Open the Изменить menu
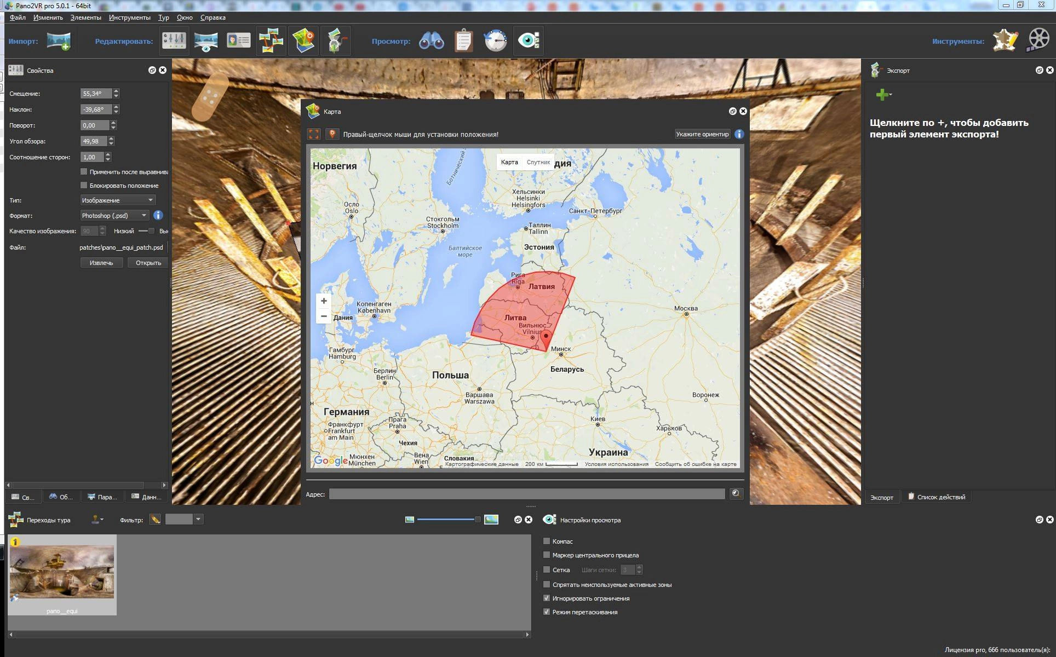 click(x=48, y=18)
